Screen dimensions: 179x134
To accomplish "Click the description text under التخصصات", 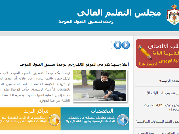I will pyautogui.click(x=90, y=119).
